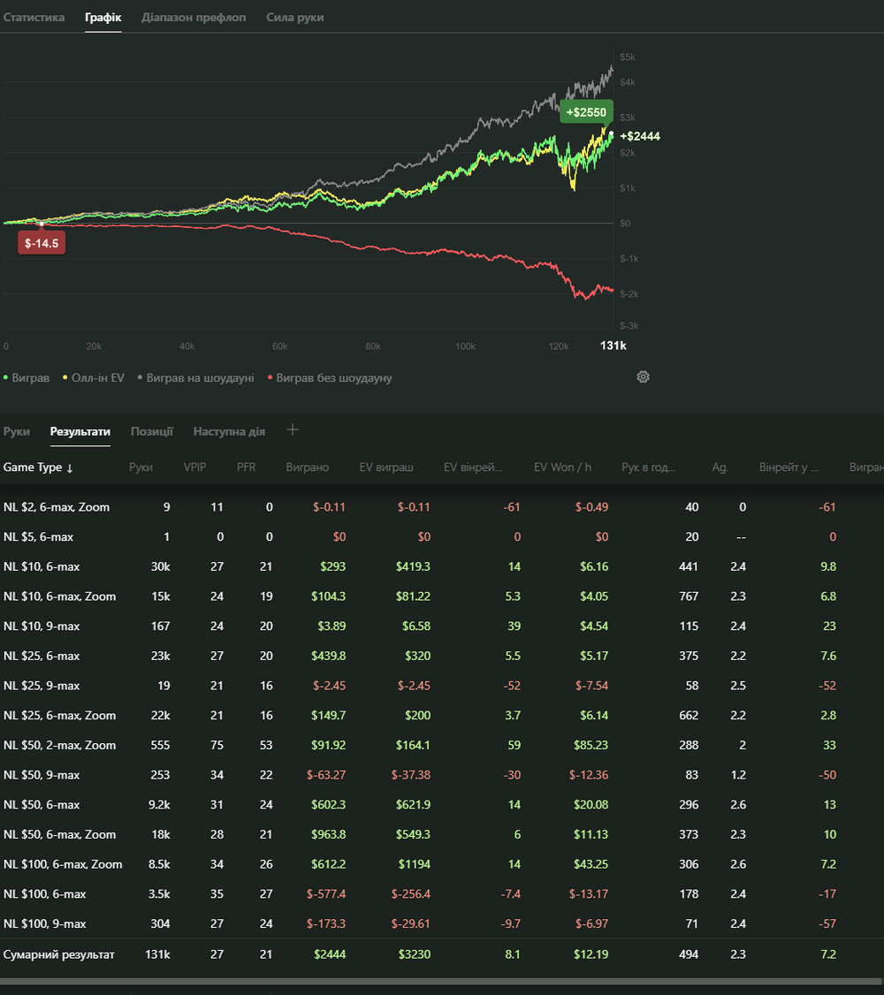Click the +$2550 green chart marker
The width and height of the screenshot is (884, 995).
click(586, 112)
